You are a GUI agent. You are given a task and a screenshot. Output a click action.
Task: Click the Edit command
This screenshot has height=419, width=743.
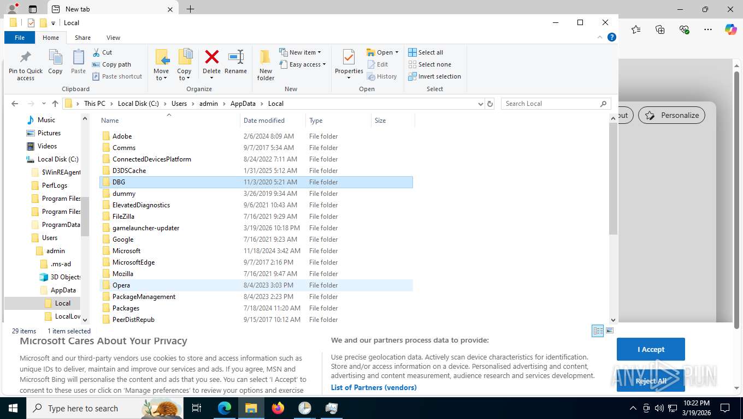378,64
